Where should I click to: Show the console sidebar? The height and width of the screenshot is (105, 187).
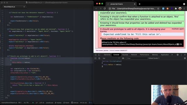tap(96, 58)
